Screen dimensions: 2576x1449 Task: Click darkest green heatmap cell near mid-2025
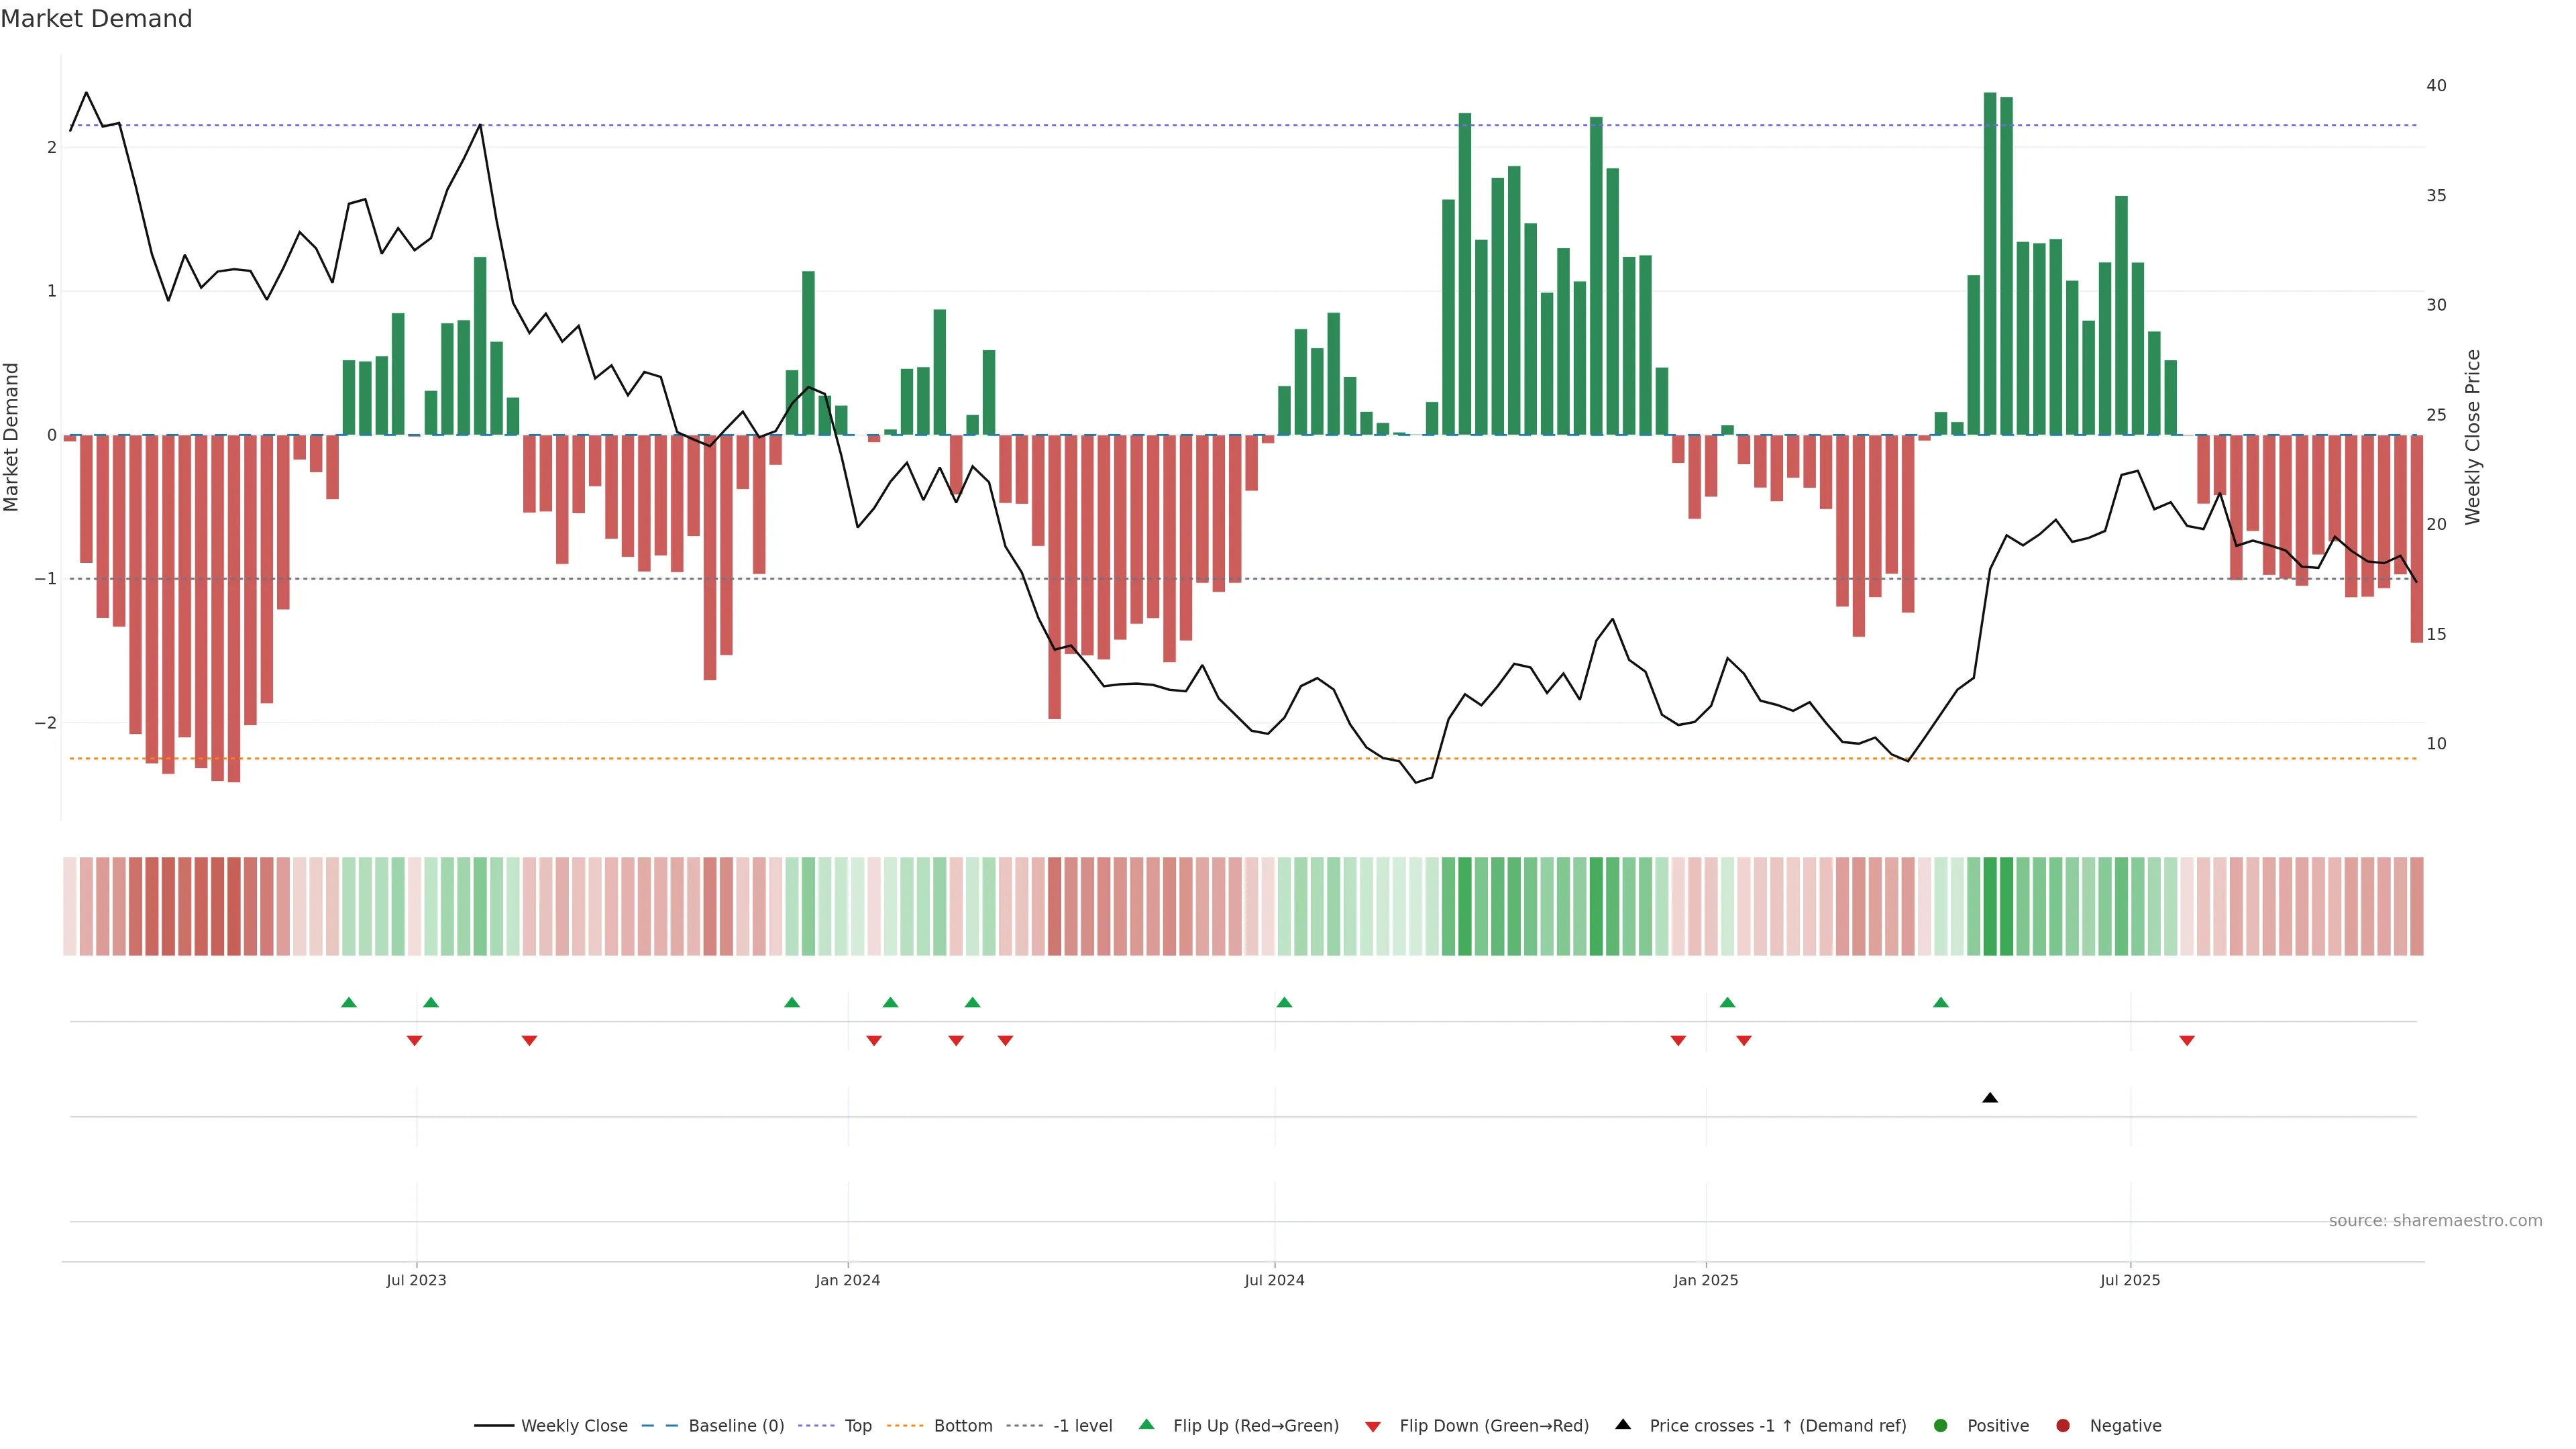pos(1989,906)
